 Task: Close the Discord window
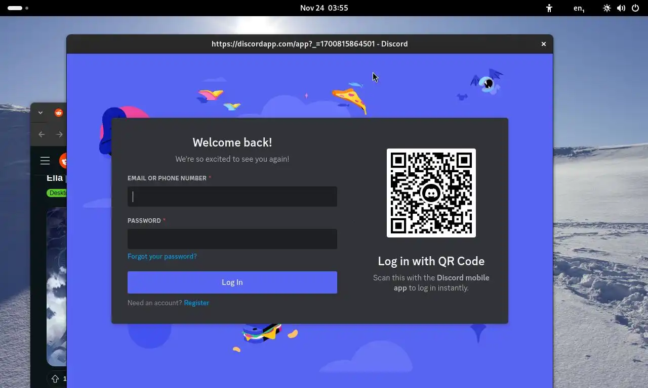(544, 44)
